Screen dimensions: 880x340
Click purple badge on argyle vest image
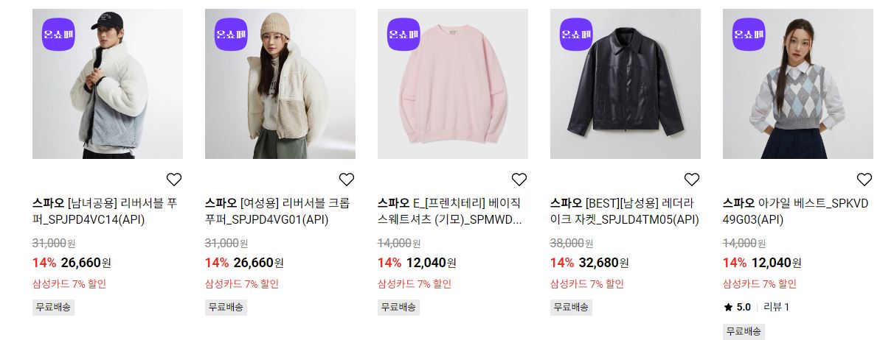pyautogui.click(x=749, y=34)
